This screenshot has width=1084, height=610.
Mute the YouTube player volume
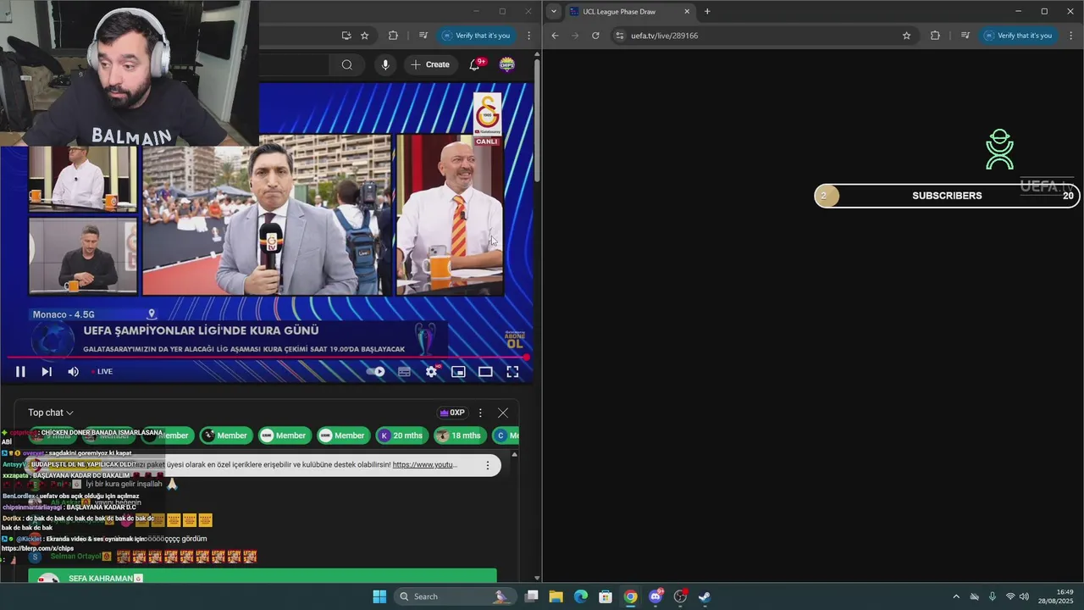(x=73, y=371)
